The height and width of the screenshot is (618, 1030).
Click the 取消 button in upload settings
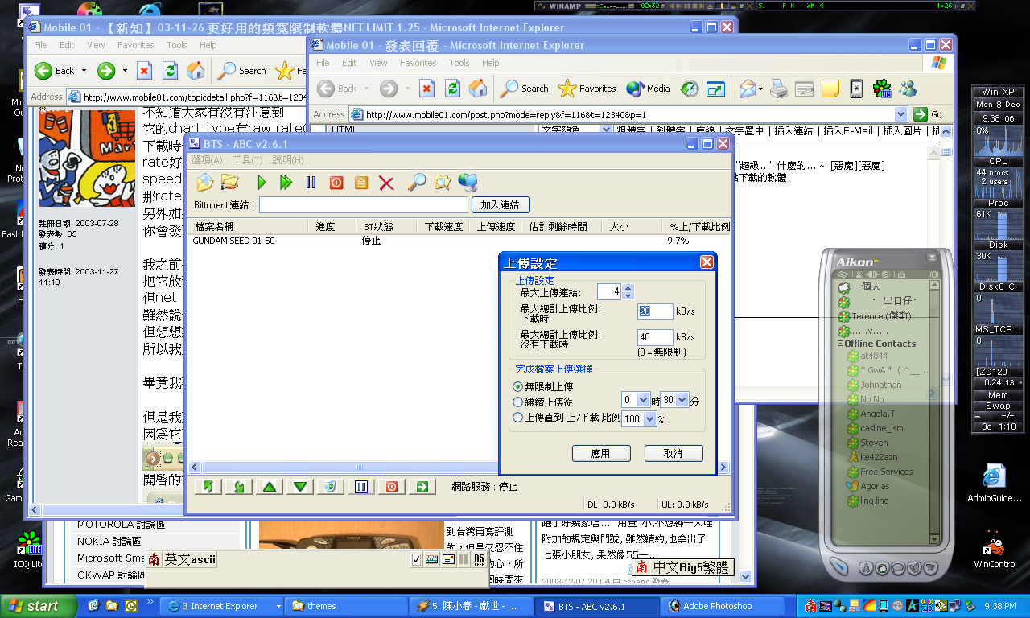(x=674, y=454)
